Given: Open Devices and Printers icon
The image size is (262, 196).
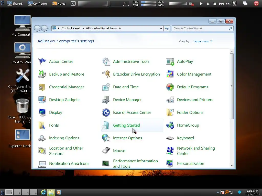Looking at the screenshot, I should [x=170, y=100].
